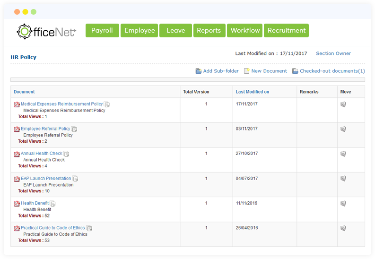This screenshot has width=375, height=259.
Task: Click the copy icon beside Health Benefit
Action: 53,204
